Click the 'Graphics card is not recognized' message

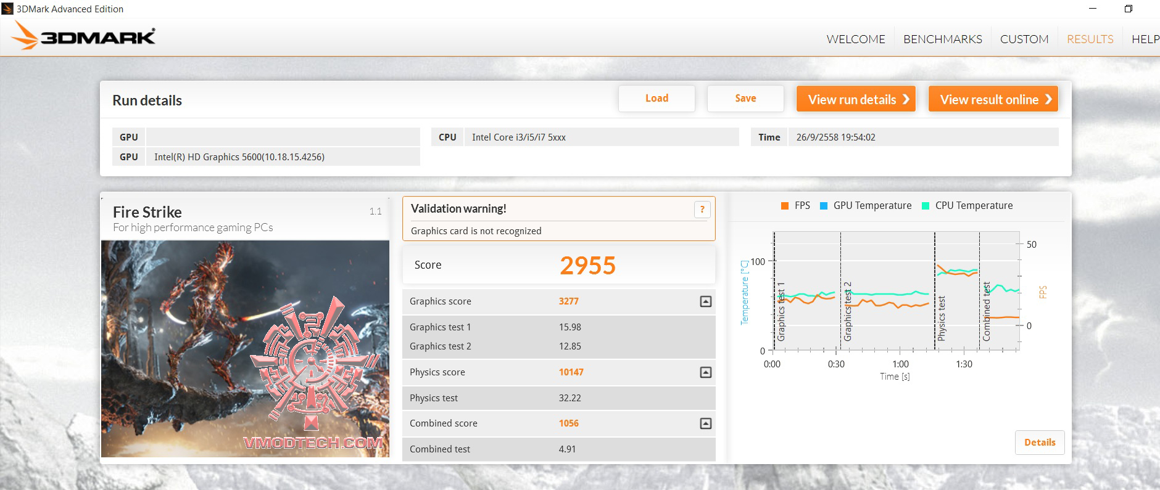(476, 231)
